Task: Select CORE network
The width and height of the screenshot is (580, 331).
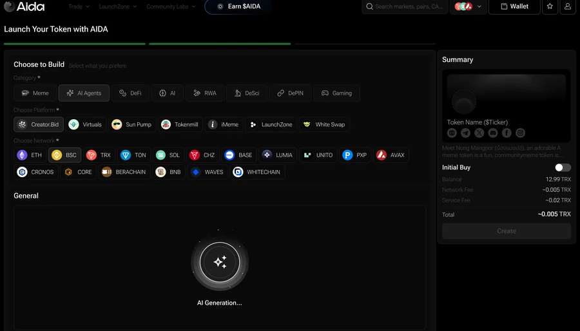Action: tap(78, 172)
